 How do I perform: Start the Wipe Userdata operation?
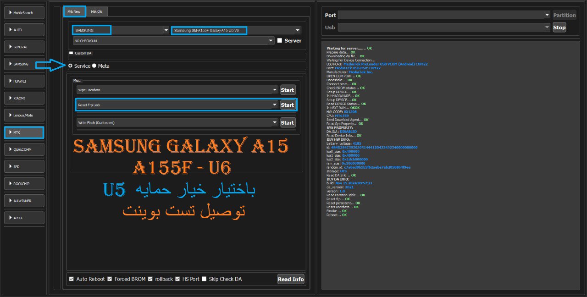click(288, 90)
